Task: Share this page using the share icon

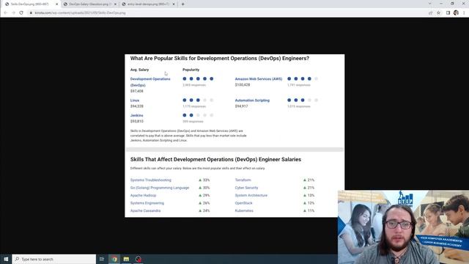Action: 430,13
